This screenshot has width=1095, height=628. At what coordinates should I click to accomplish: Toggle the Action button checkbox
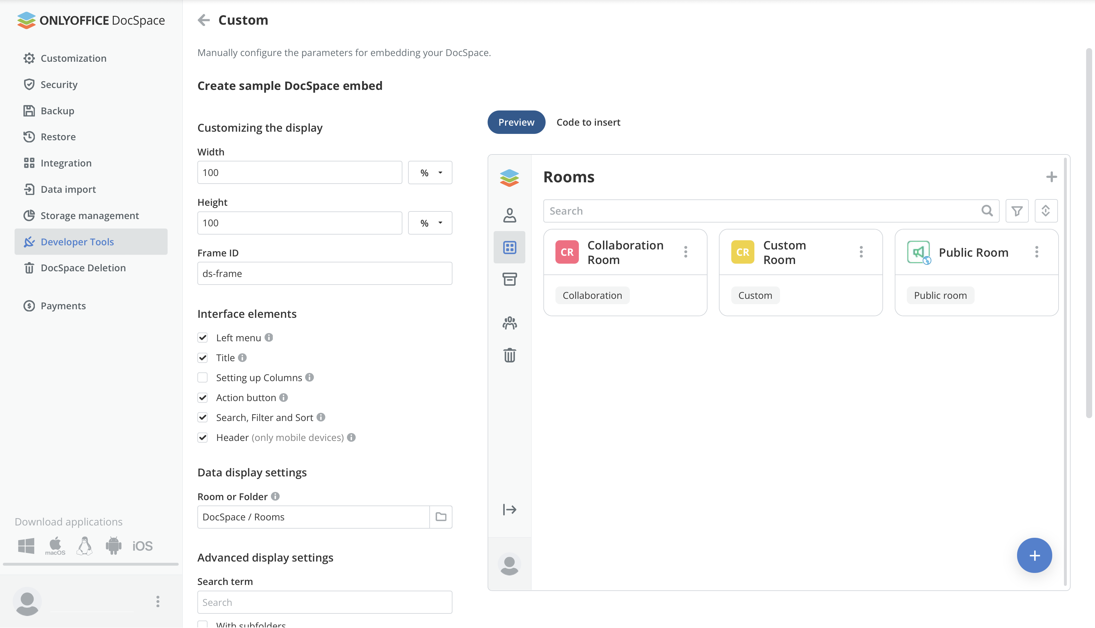[202, 398]
